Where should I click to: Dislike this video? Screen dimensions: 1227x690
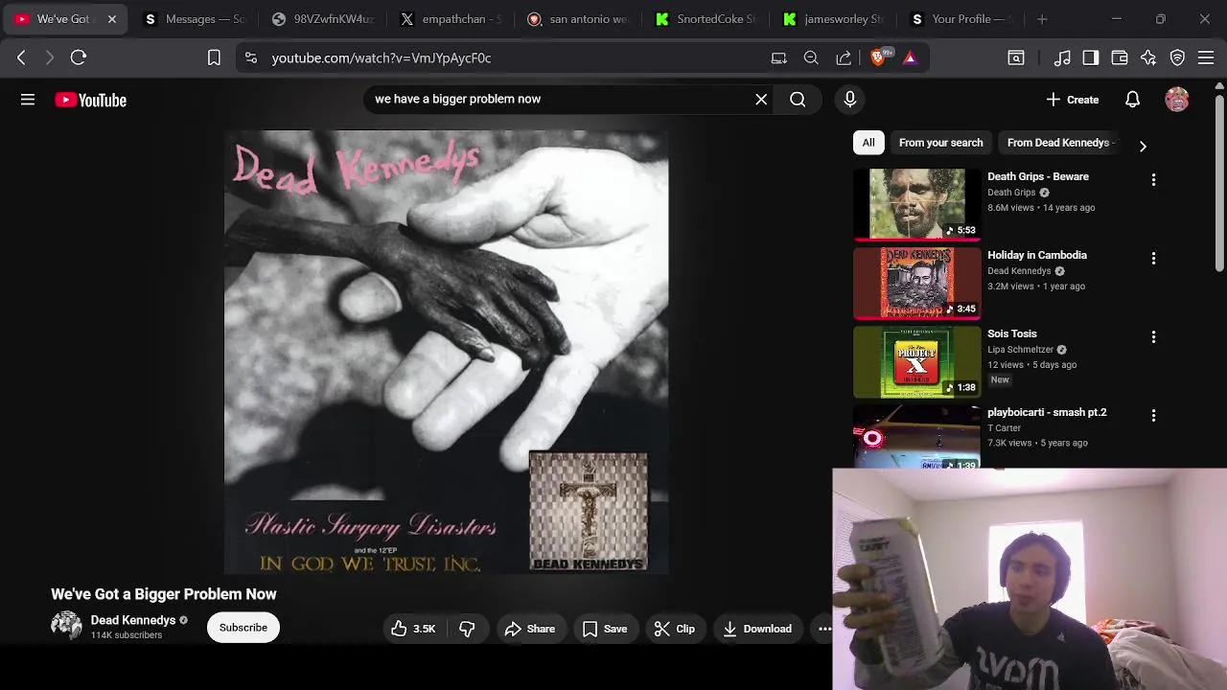point(467,629)
